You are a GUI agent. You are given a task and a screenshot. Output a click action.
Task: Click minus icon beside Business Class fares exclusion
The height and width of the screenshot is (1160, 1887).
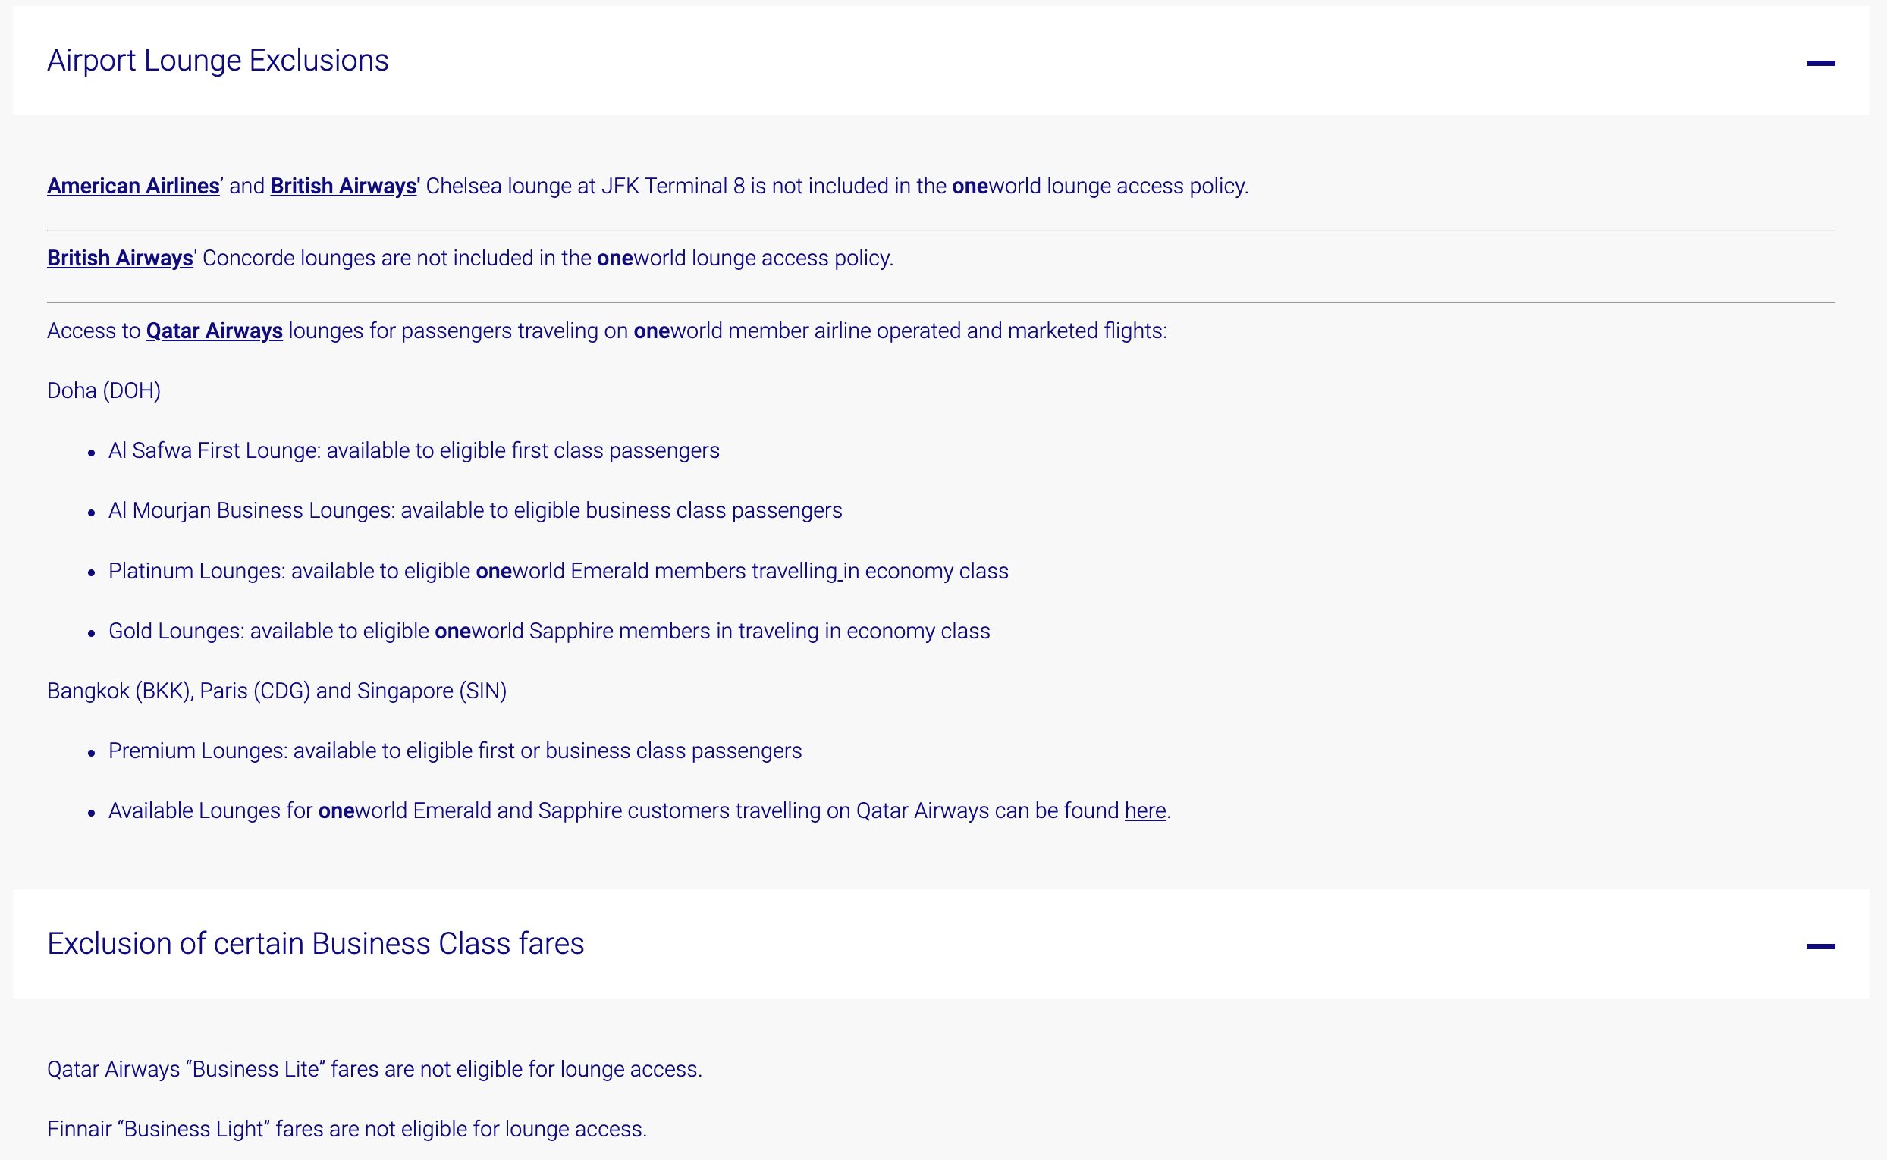[x=1819, y=946]
